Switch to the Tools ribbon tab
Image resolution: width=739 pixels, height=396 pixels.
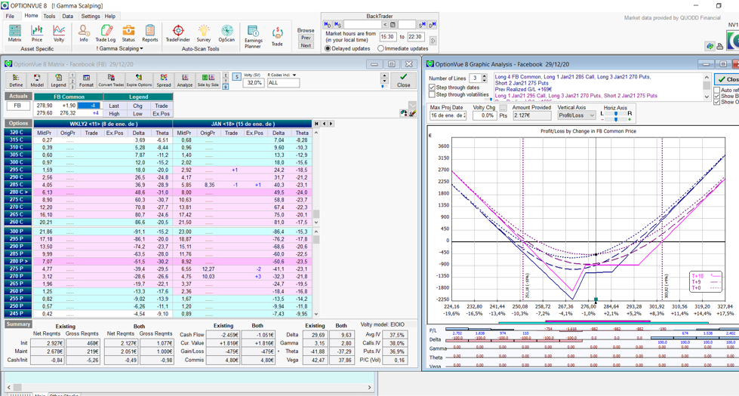pyautogui.click(x=49, y=16)
